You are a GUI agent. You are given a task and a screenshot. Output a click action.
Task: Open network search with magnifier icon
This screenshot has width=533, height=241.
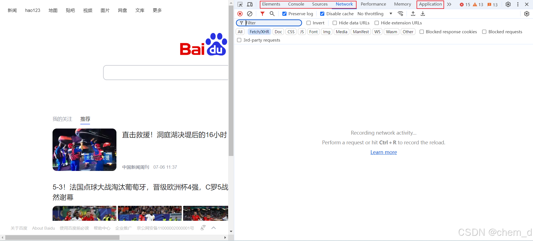click(x=272, y=14)
